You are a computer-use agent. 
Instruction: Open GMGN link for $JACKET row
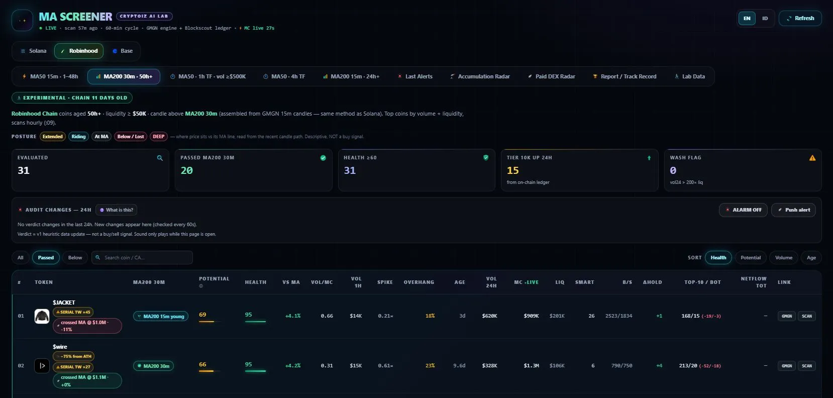coord(787,316)
